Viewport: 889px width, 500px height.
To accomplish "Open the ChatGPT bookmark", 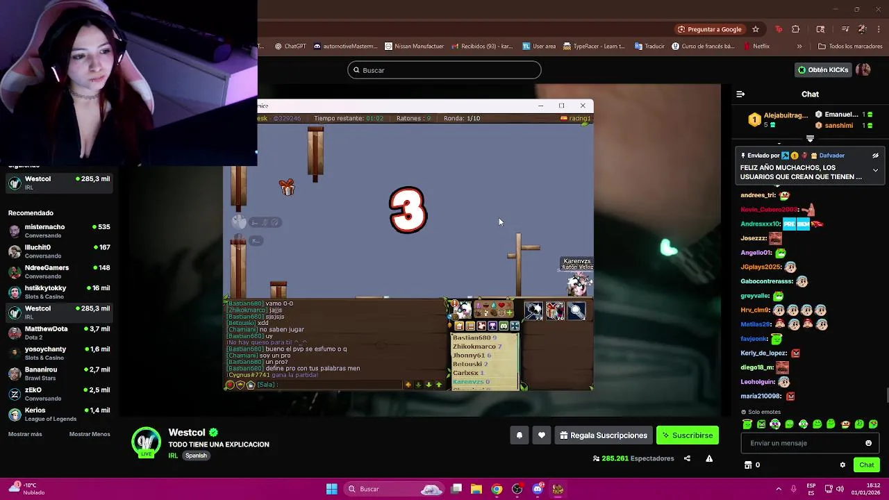I will coord(290,47).
